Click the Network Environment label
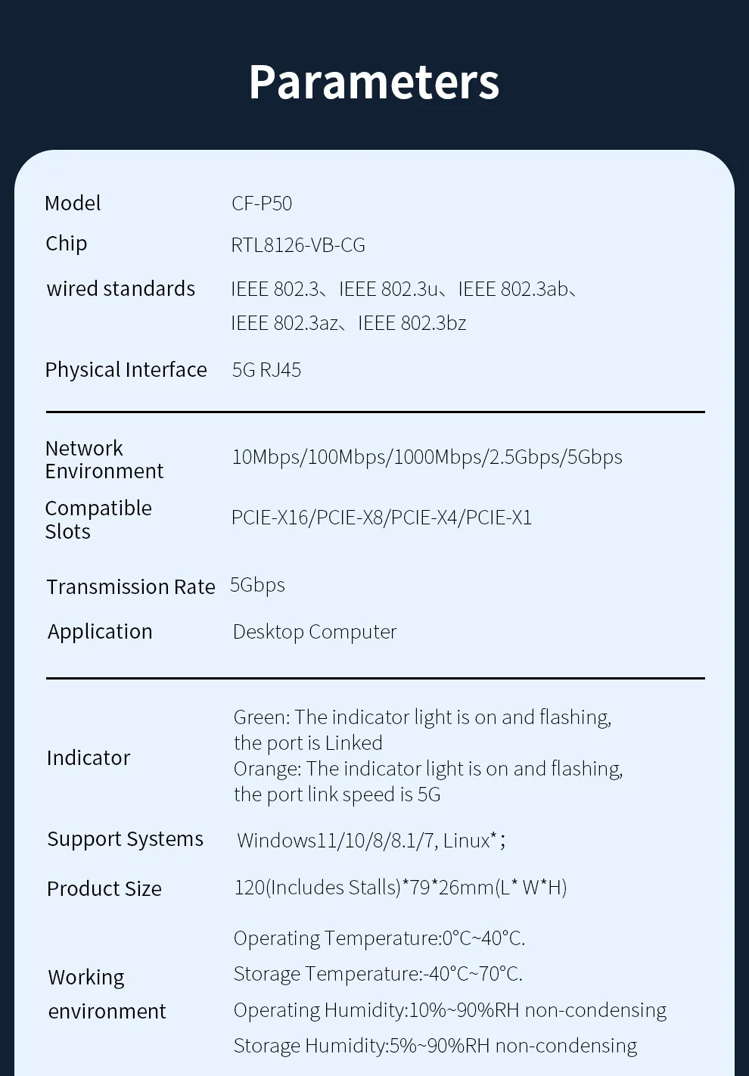The image size is (749, 1076). 104,459
